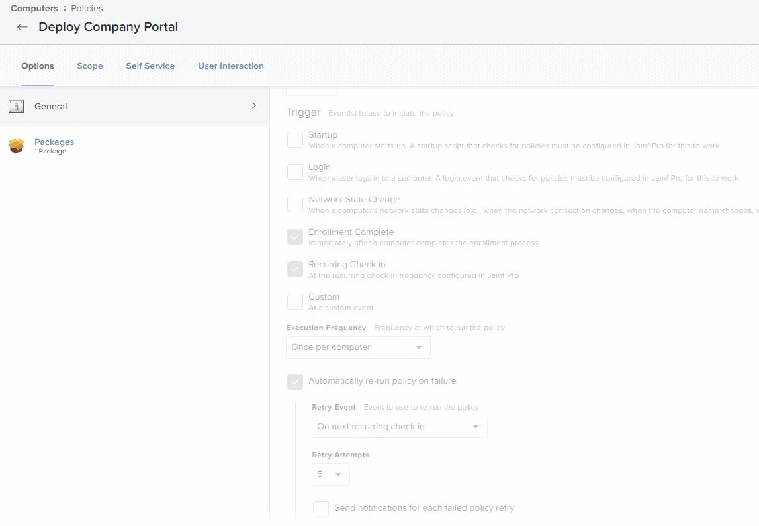Open Retry Attempts dropdown
The width and height of the screenshot is (759, 526).
(331, 474)
